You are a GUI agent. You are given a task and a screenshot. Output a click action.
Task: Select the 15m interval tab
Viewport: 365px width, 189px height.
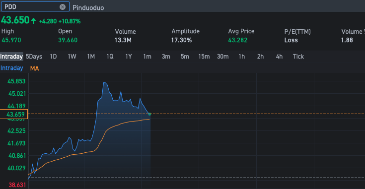pos(204,57)
